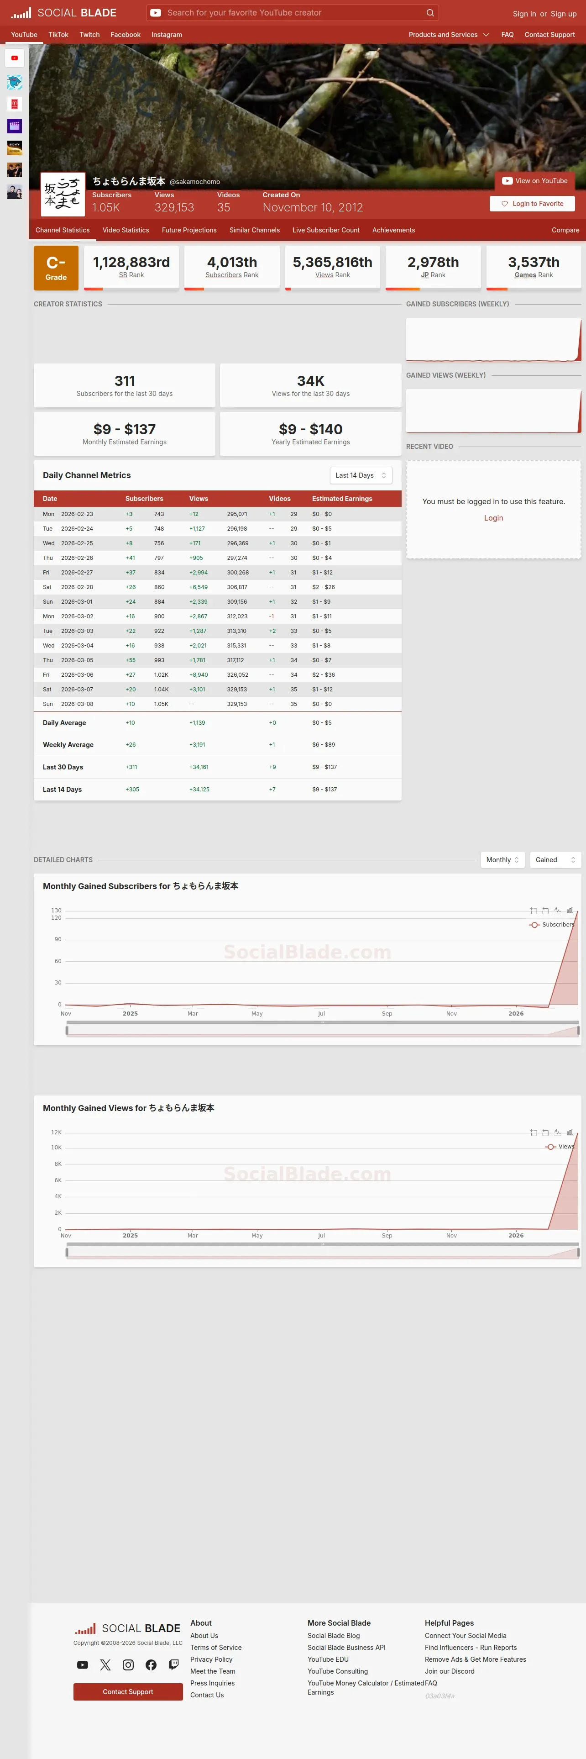Image resolution: width=586 pixels, height=1759 pixels.
Task: Switch Subscribers chart to bar view
Action: (570, 911)
